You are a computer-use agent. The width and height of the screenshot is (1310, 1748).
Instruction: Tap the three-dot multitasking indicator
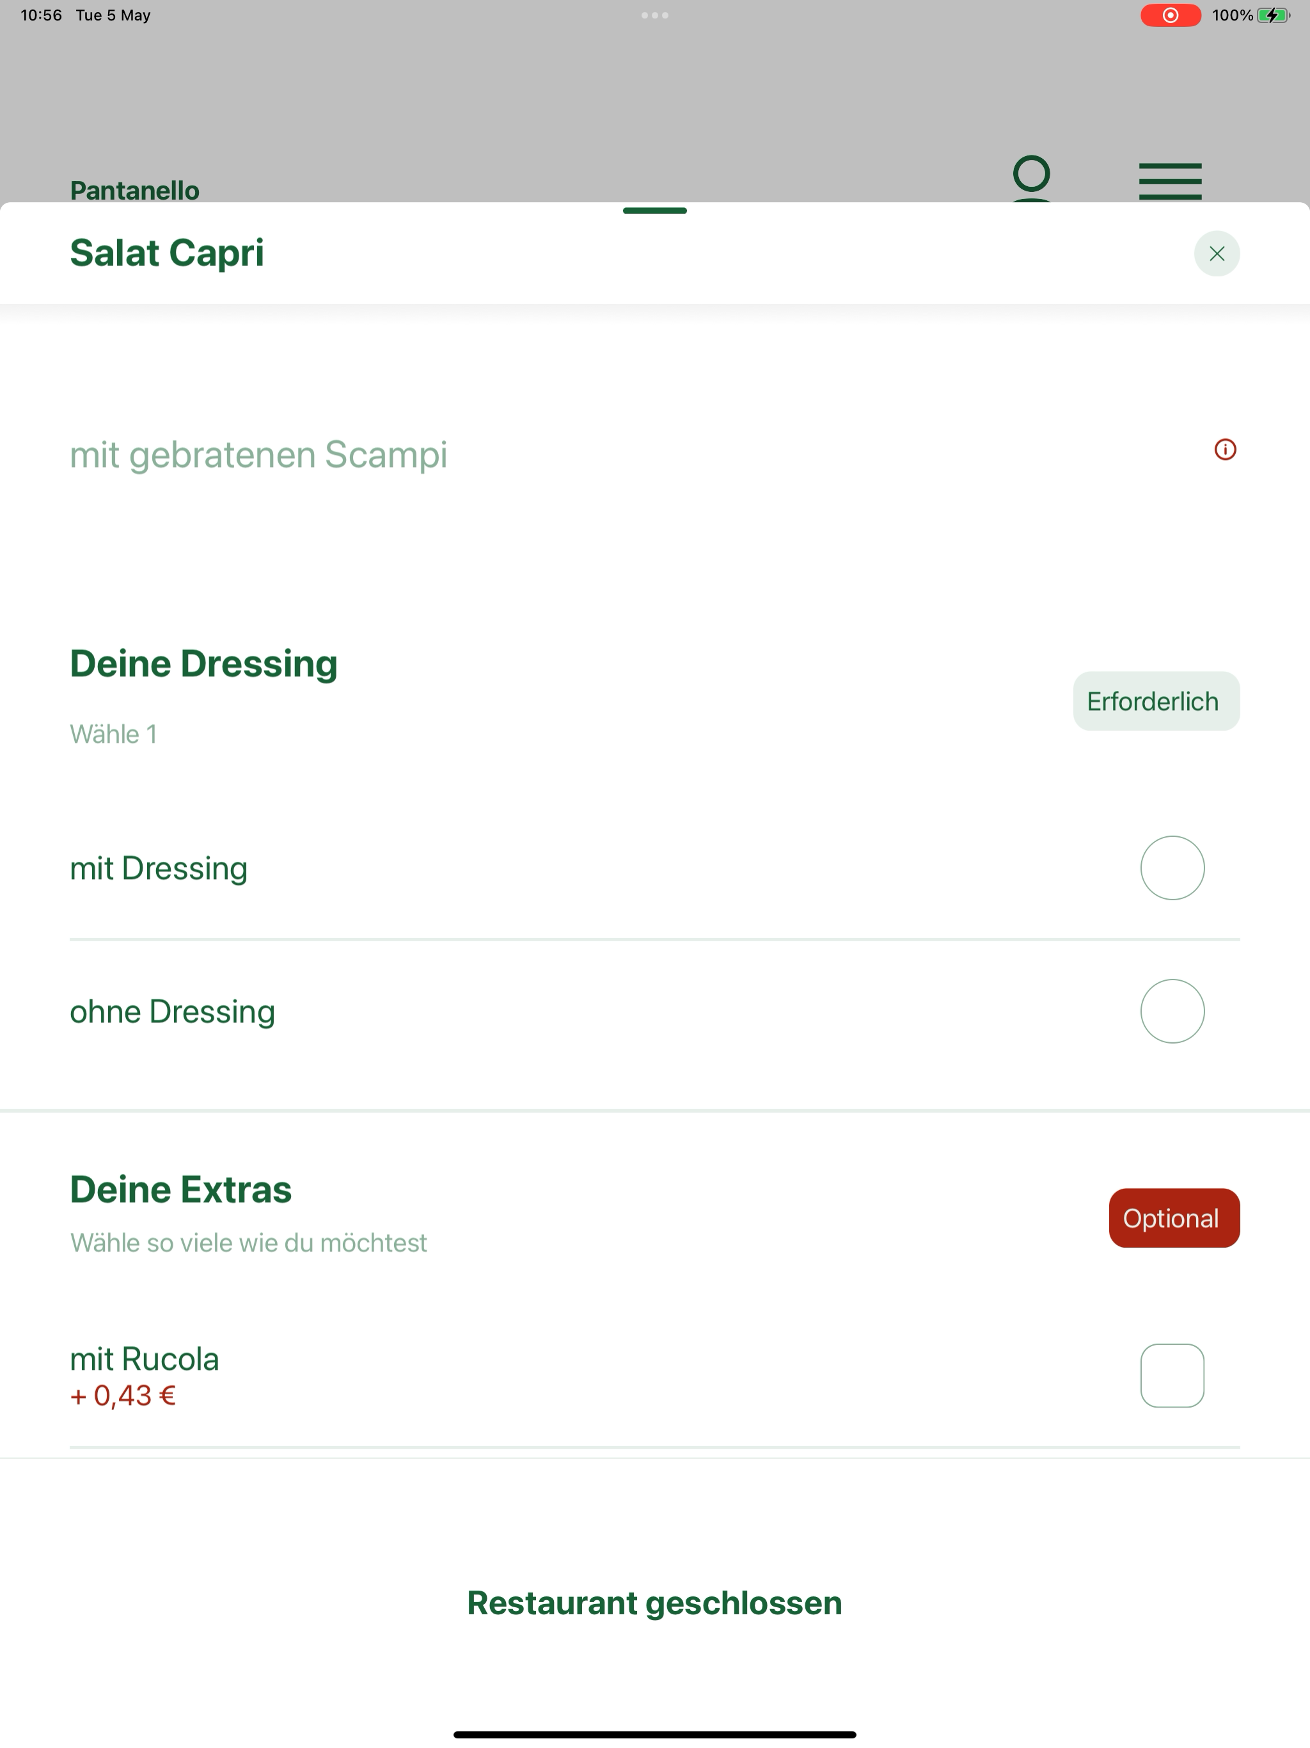[x=655, y=15]
